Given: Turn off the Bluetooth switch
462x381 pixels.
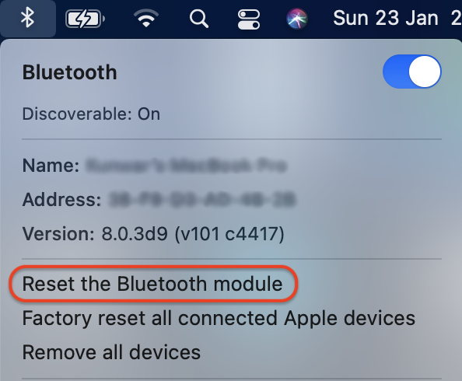Looking at the screenshot, I should [x=412, y=72].
